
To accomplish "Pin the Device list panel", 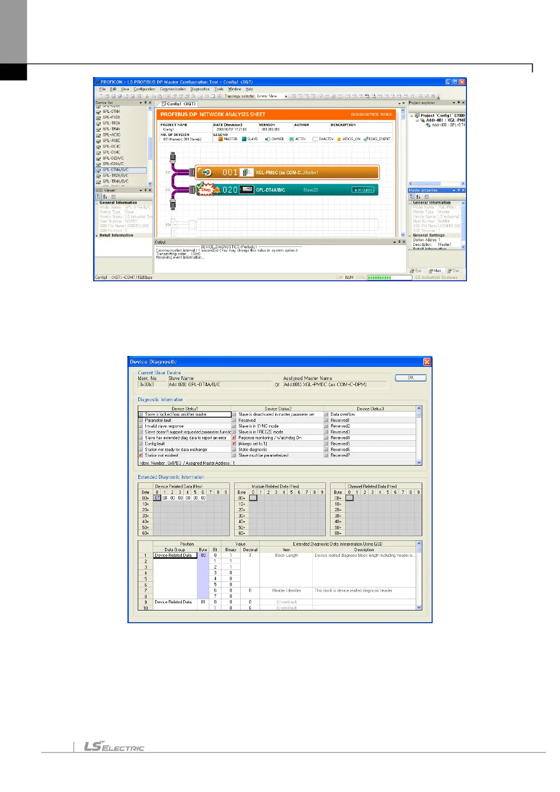I will [x=145, y=103].
